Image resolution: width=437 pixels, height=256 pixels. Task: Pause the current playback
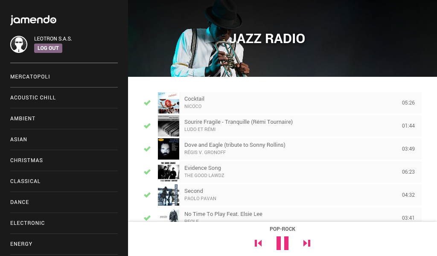283,243
